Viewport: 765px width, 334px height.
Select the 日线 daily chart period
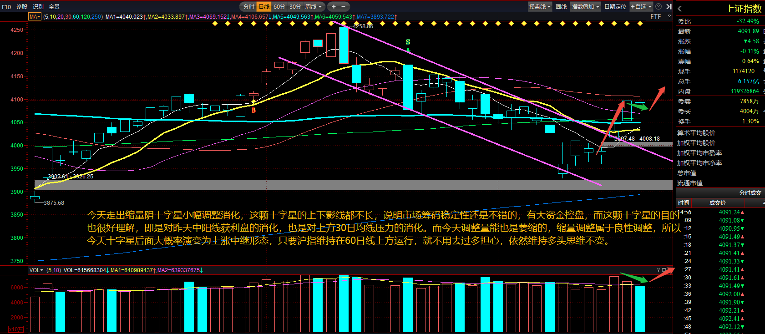point(264,6)
